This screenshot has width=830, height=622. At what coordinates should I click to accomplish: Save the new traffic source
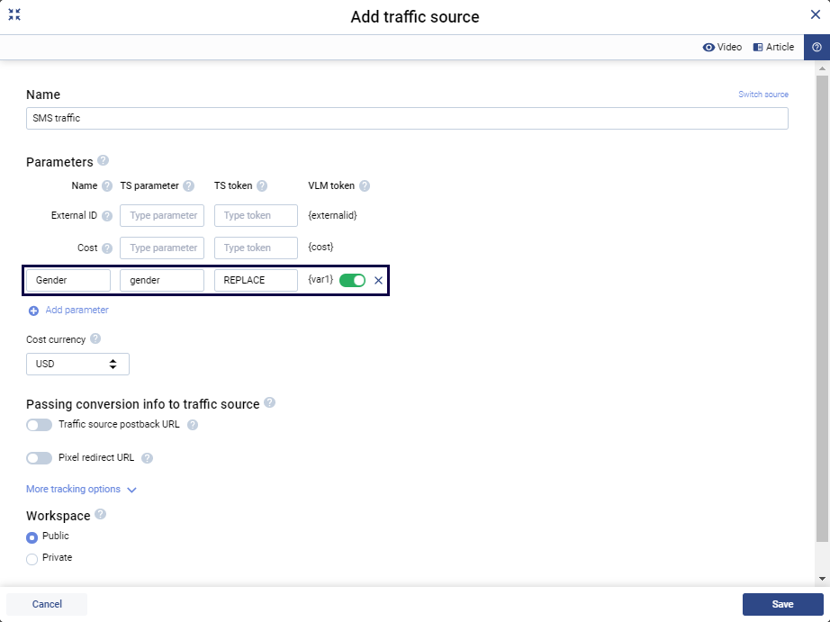point(782,604)
